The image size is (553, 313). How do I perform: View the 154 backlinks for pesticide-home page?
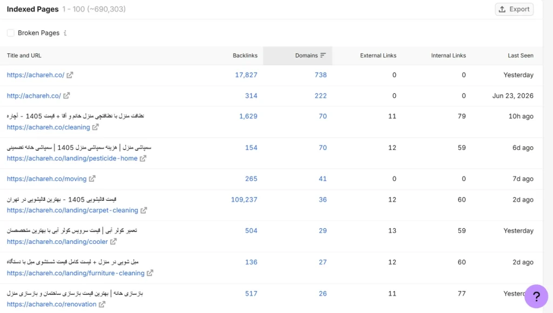point(251,147)
